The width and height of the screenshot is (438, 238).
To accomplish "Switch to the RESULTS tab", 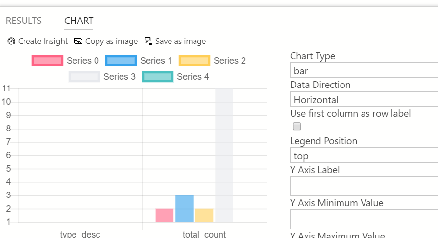I will point(24,21).
